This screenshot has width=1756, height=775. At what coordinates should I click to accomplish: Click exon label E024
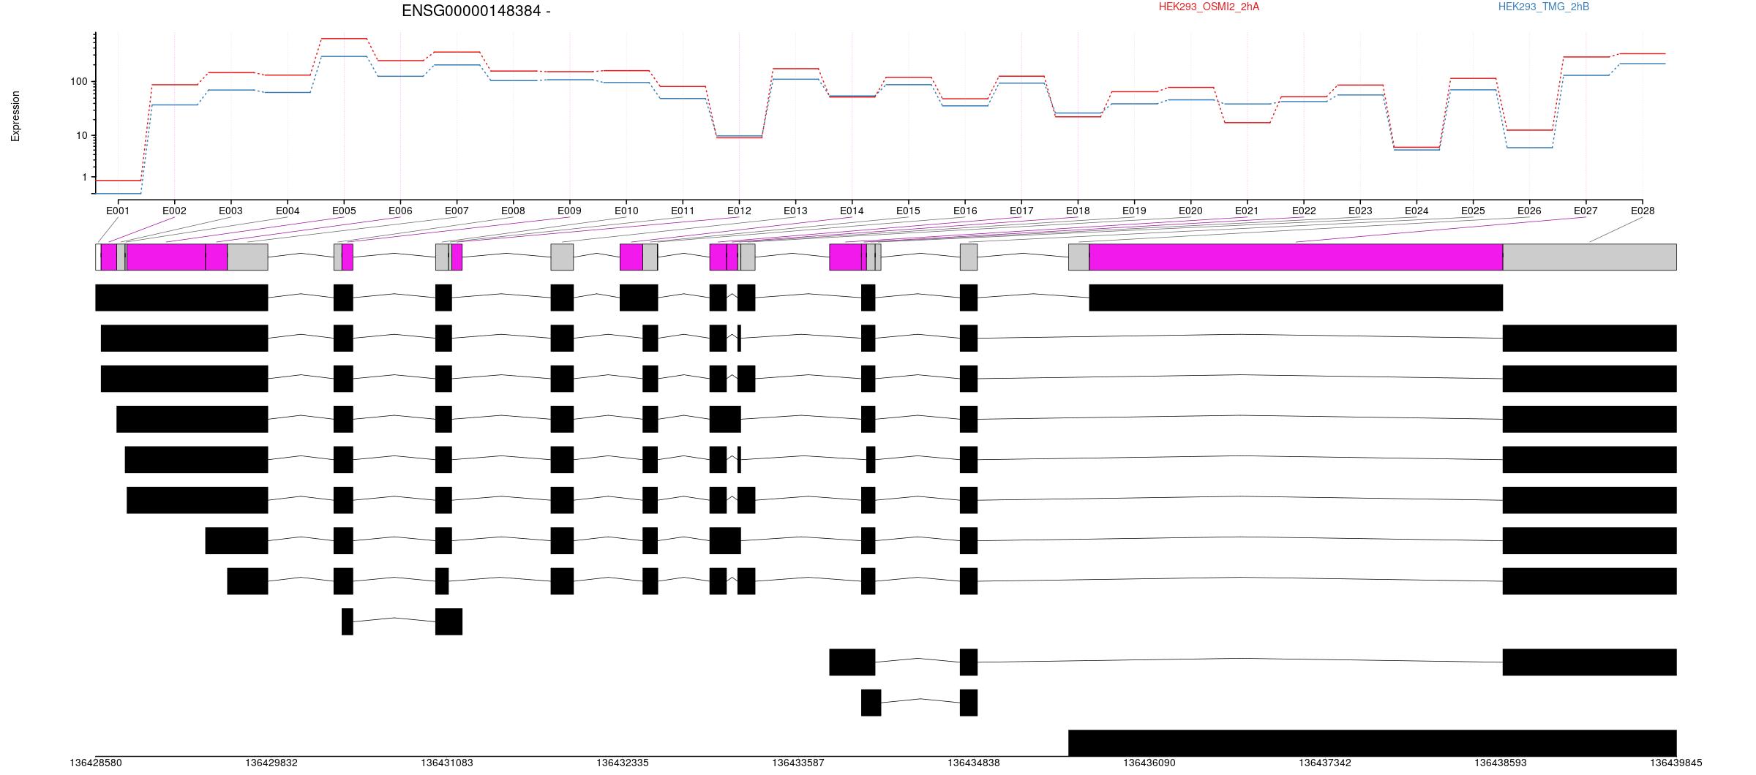click(1417, 211)
